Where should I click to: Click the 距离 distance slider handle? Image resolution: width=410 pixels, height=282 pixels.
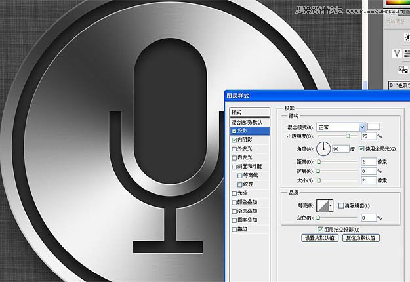pyautogui.click(x=319, y=162)
